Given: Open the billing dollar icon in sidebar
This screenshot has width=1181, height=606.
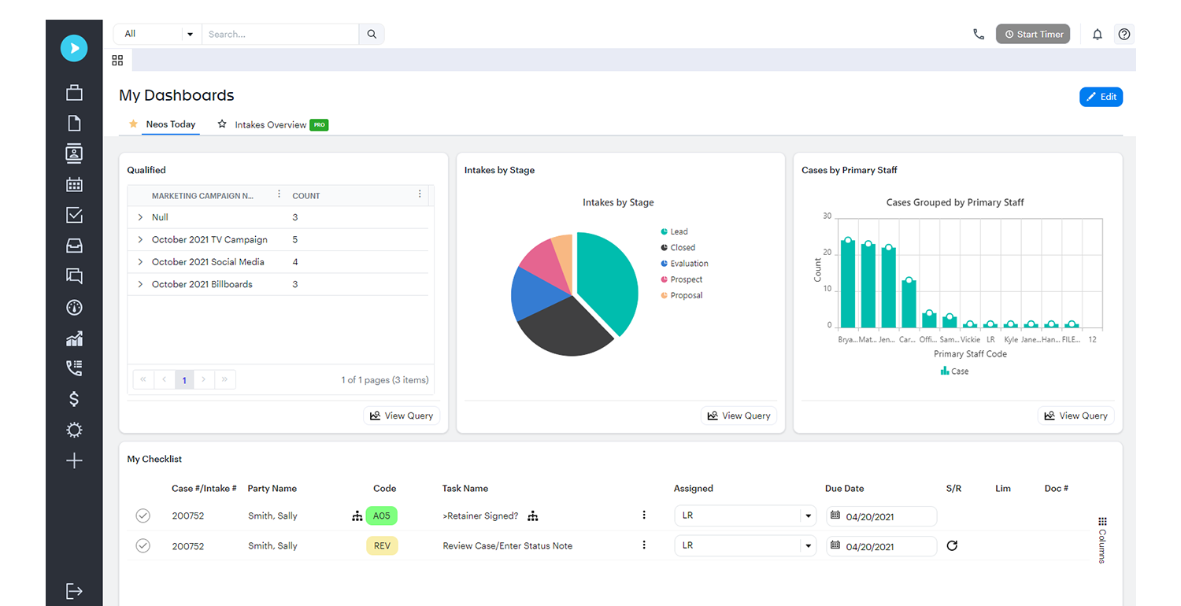Looking at the screenshot, I should pos(73,398).
